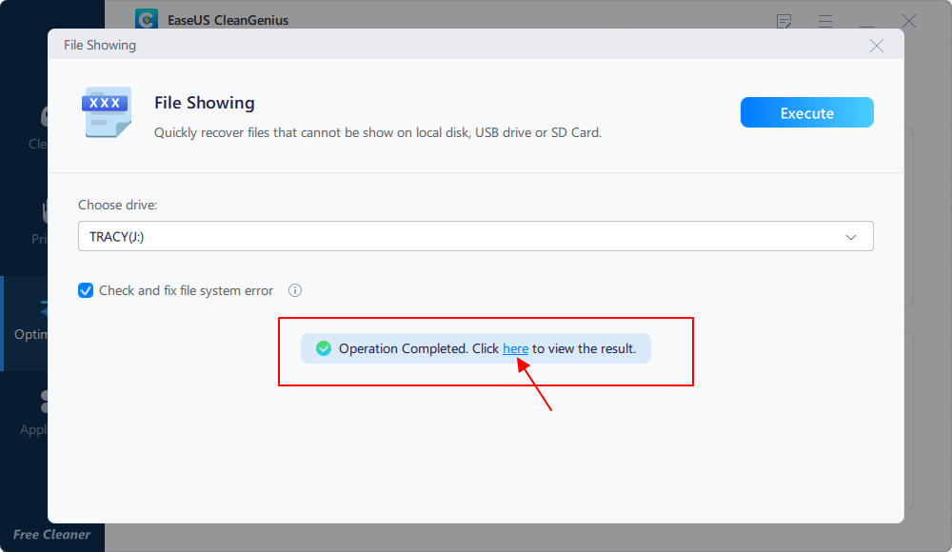The image size is (952, 552).
Task: Click the EaseUS CleanGenius logo icon
Action: point(146,20)
